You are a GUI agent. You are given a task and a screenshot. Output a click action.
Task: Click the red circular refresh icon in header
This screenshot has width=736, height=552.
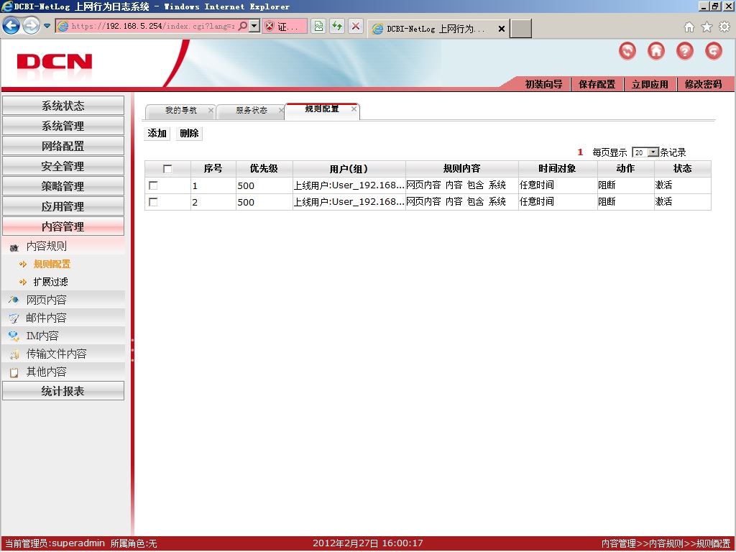click(627, 51)
